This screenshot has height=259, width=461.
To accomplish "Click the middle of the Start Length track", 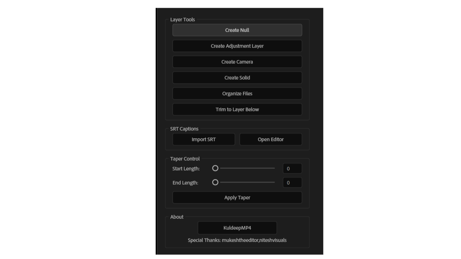I will click(247, 168).
